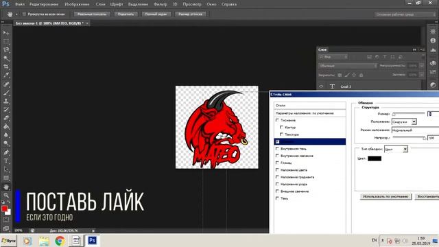Open the black stroke color swatch
This screenshot has width=439, height=247.
[x=375, y=158]
